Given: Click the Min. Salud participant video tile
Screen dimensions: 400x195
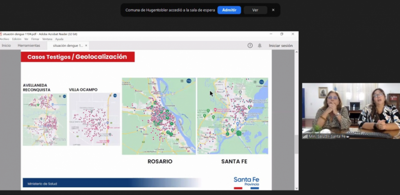Looking at the screenshot, I should [351, 111].
